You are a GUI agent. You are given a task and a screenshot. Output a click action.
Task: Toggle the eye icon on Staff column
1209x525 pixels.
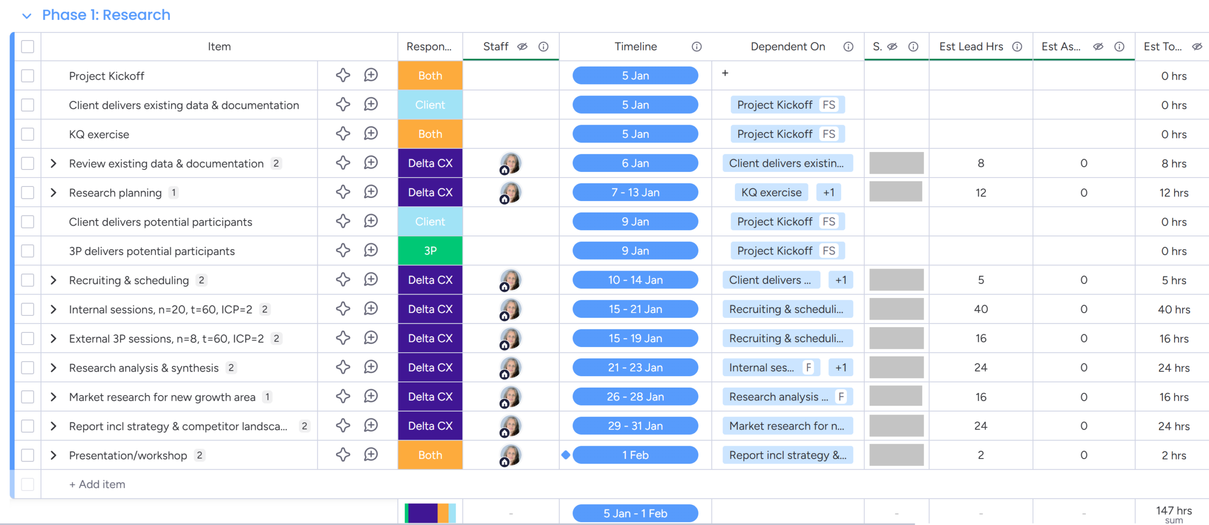click(x=522, y=46)
